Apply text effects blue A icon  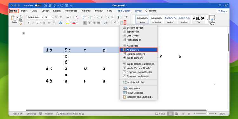[x=61, y=23]
